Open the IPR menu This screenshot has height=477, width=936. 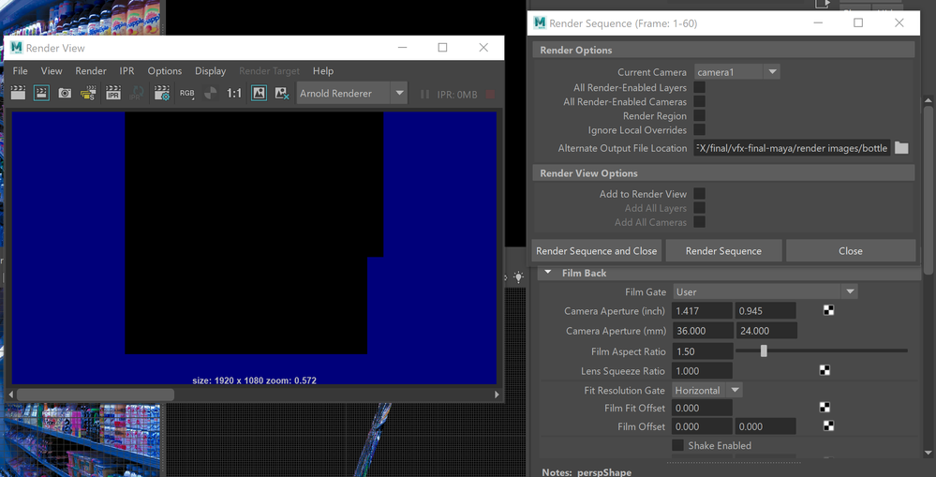[x=126, y=71]
